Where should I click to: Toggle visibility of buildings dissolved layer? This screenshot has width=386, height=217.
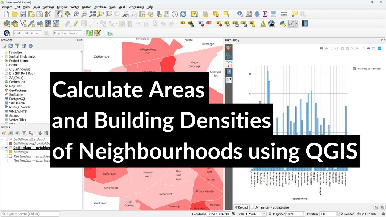click(x=6, y=140)
